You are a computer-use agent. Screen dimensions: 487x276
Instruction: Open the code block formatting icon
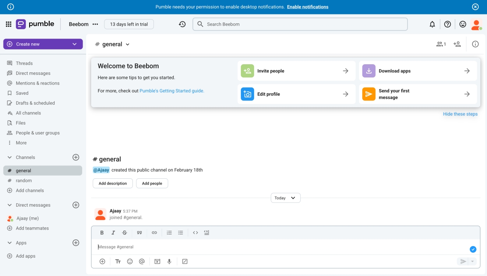195,232
